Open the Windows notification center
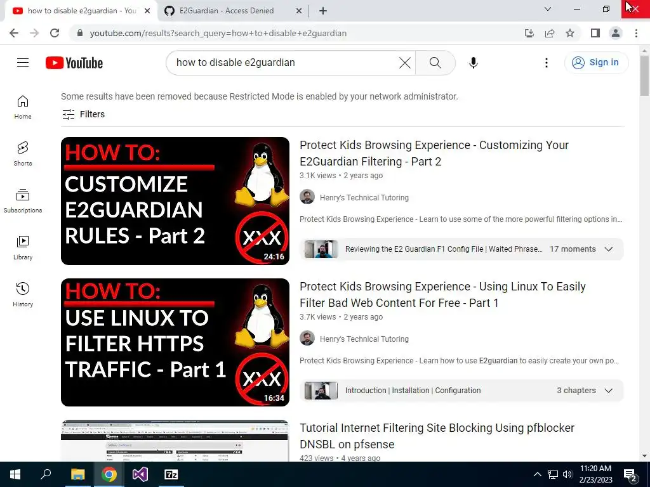The width and height of the screenshot is (650, 487). (x=630, y=476)
